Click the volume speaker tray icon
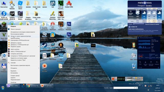 [148, 90]
